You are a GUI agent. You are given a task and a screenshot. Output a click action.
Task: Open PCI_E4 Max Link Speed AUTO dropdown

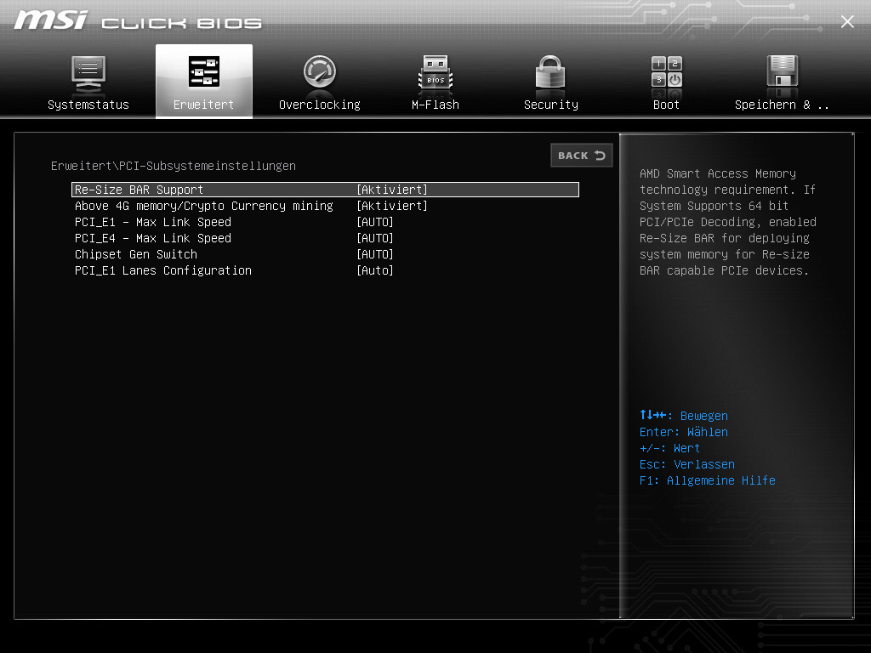point(375,238)
